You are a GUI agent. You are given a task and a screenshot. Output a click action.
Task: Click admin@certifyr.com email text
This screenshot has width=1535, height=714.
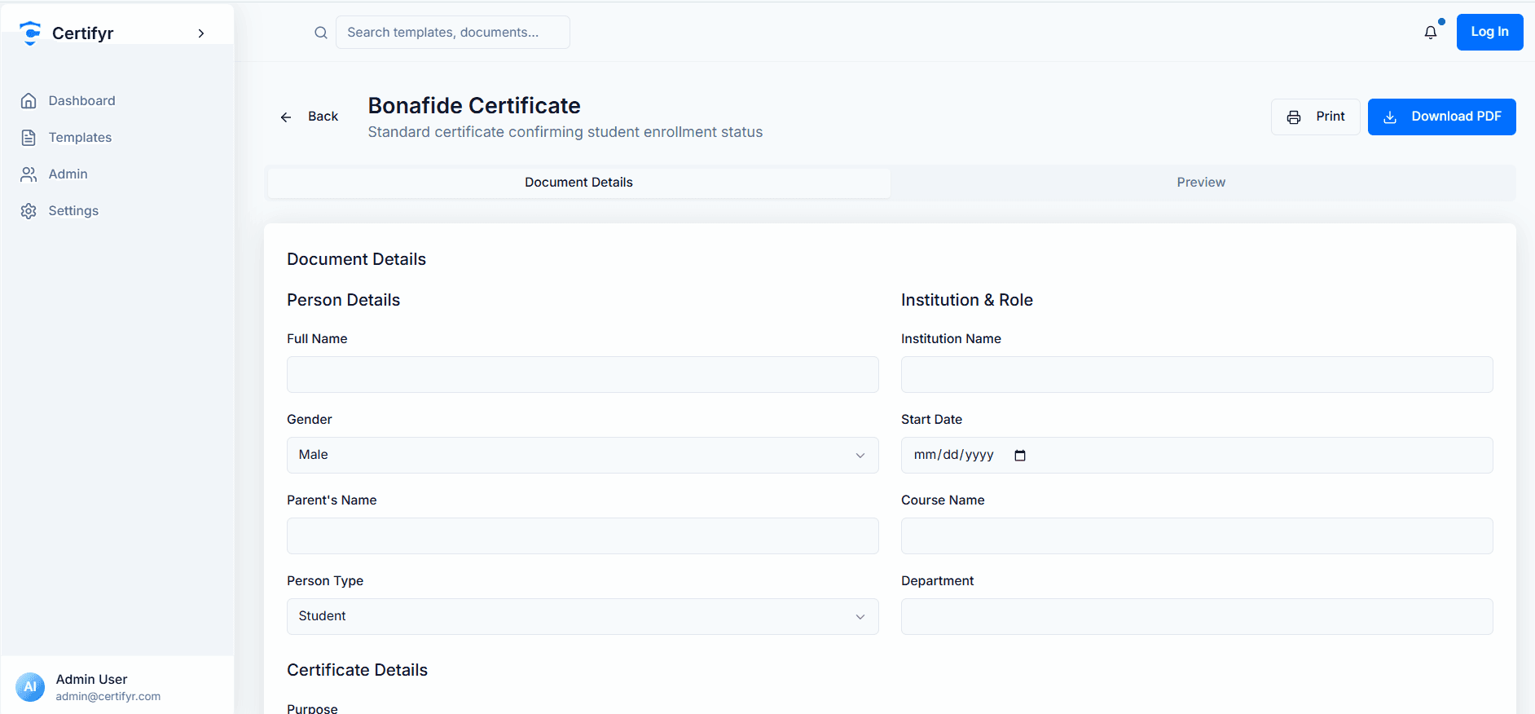click(108, 697)
